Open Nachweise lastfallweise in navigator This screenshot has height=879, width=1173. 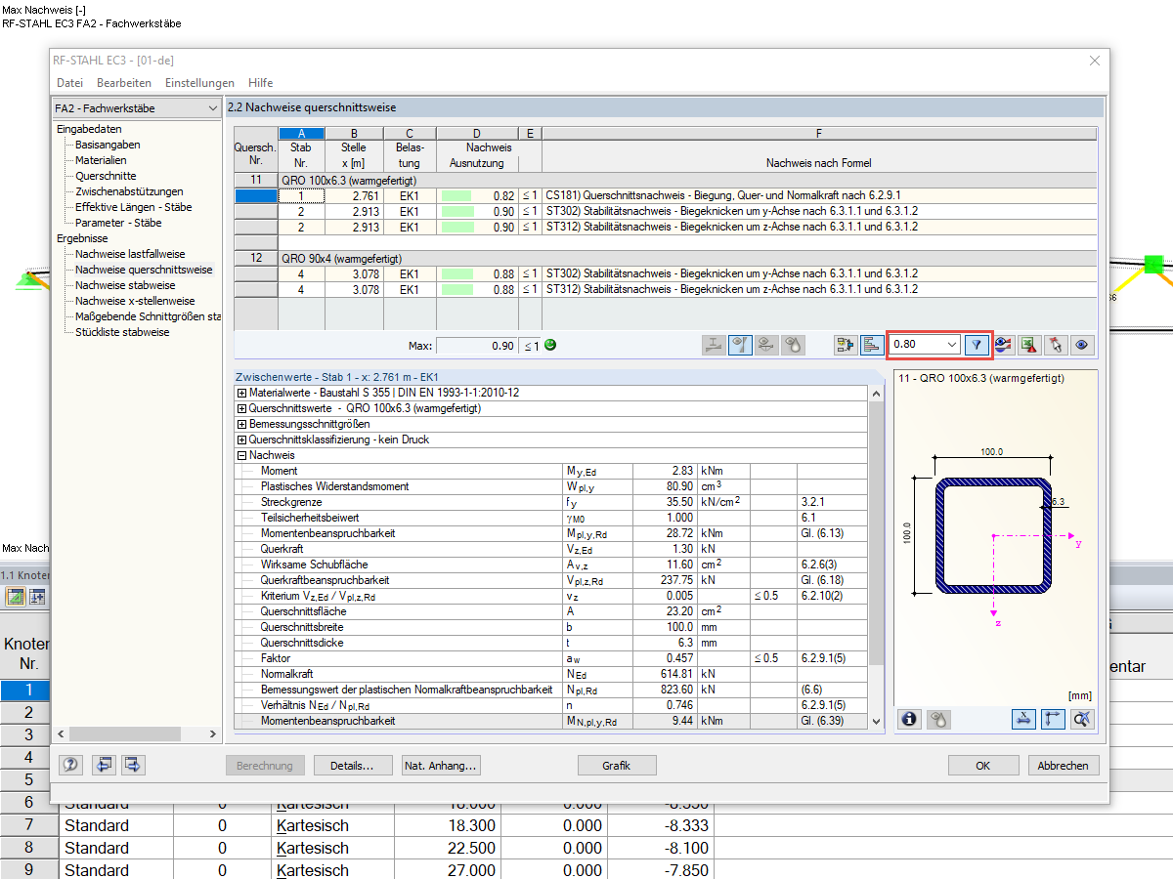coord(130,254)
